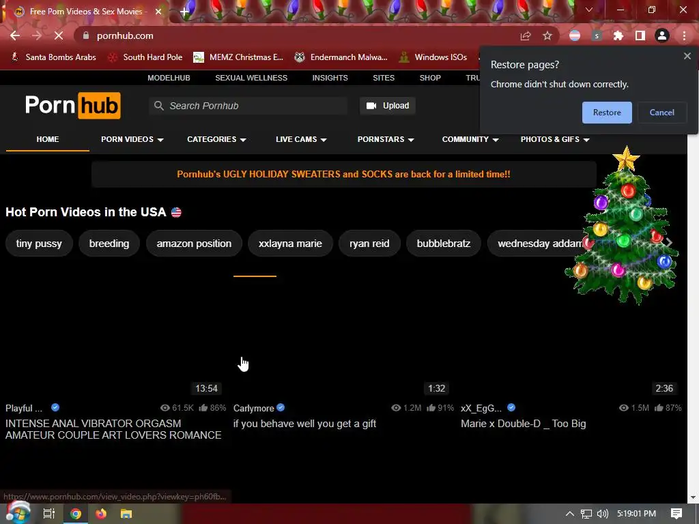Bookmark this page with the star
The height and width of the screenshot is (524, 699).
pos(547,35)
